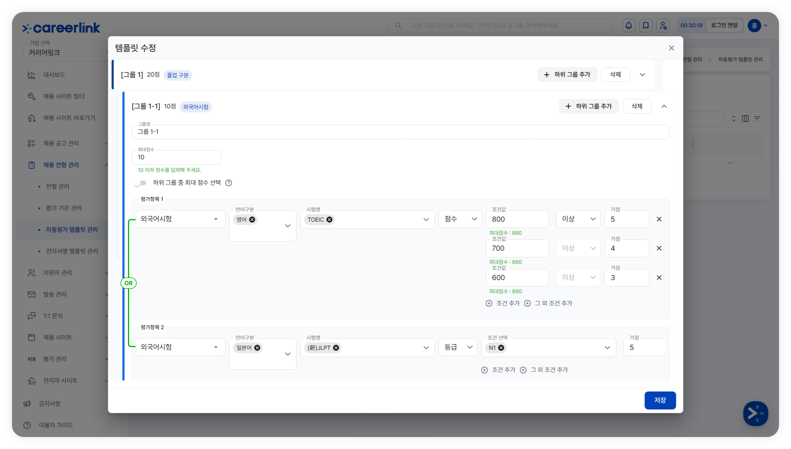The image size is (791, 449).
Task: Click the search magnifier icon
Action: tap(398, 25)
